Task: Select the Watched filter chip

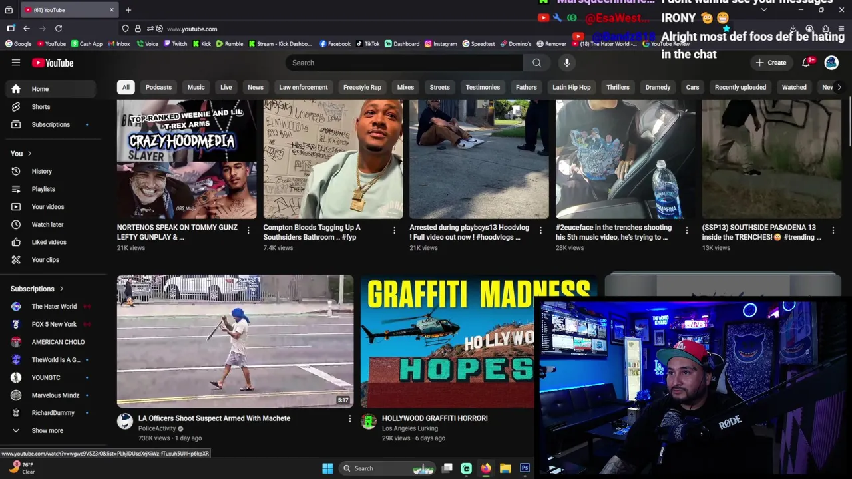Action: point(794,87)
